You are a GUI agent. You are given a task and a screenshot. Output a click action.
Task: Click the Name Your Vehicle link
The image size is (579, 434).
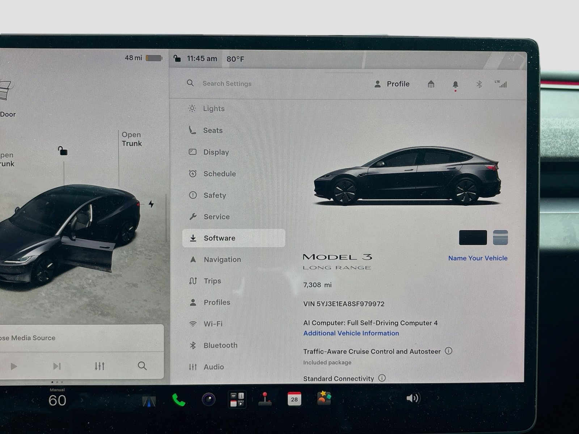tap(478, 258)
